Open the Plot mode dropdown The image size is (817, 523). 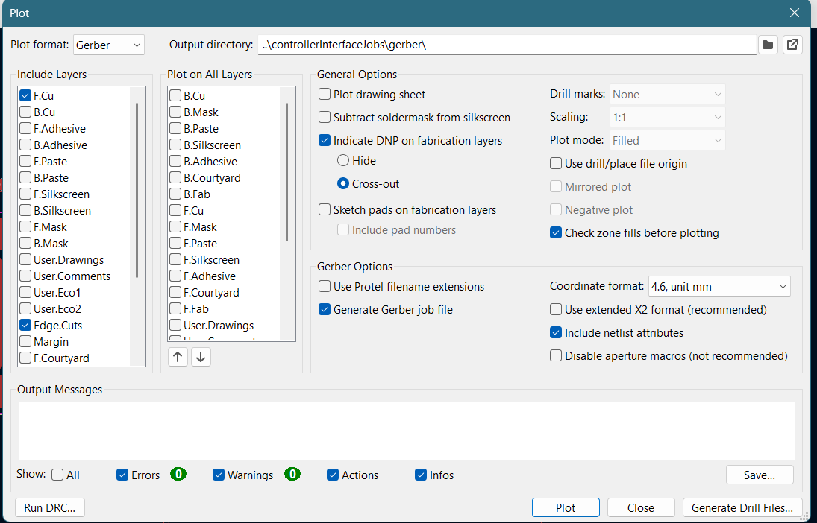[x=668, y=141]
